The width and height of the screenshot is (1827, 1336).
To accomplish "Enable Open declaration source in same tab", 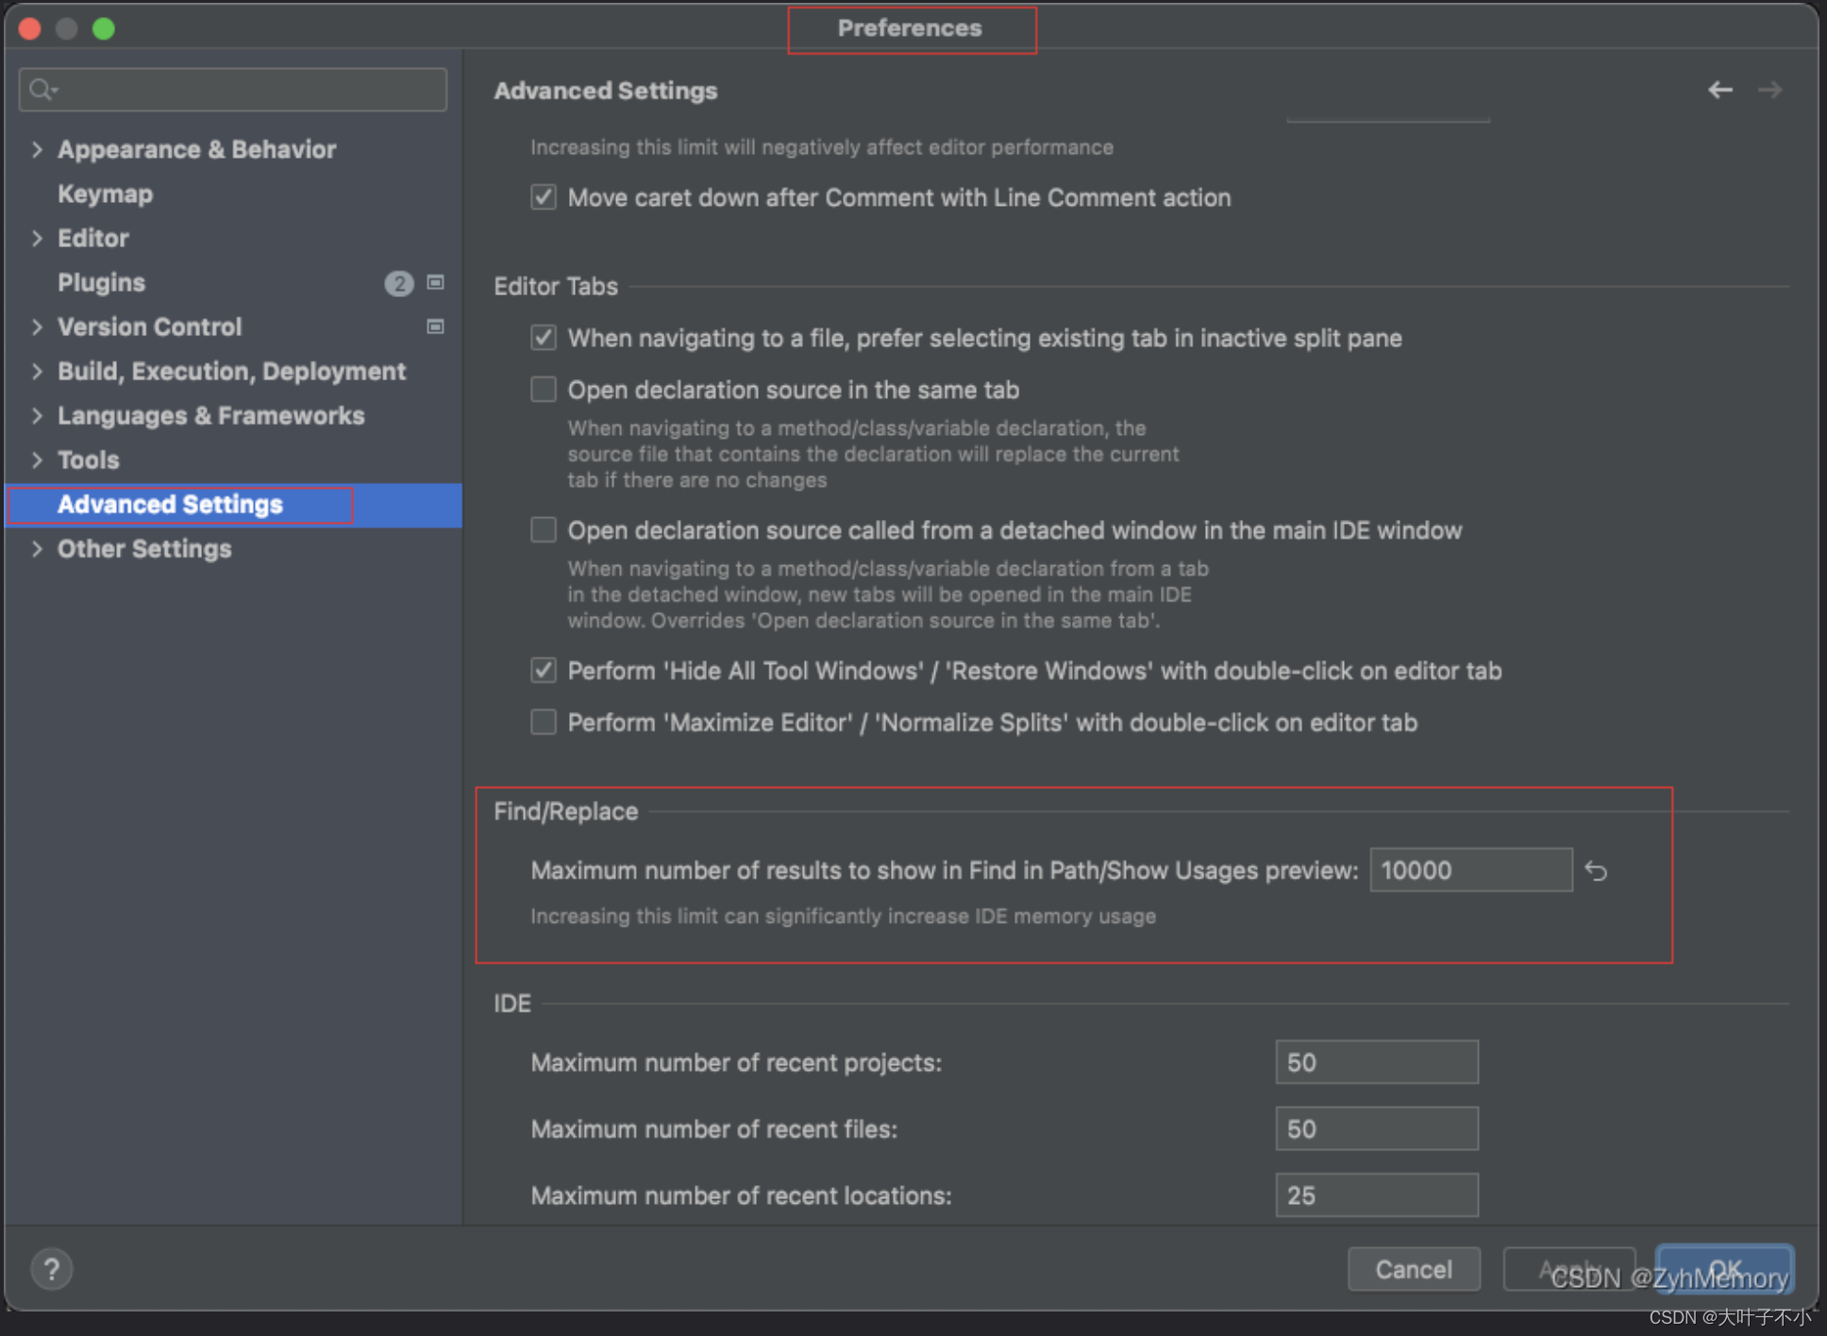I will 544,390.
